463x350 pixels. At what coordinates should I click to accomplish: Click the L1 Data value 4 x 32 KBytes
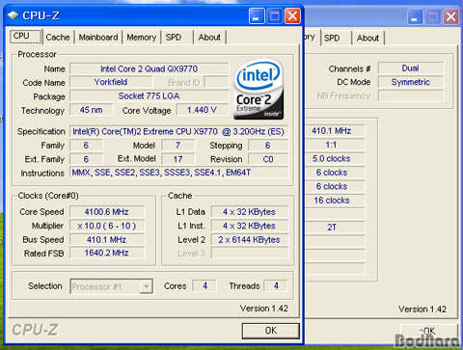point(250,212)
